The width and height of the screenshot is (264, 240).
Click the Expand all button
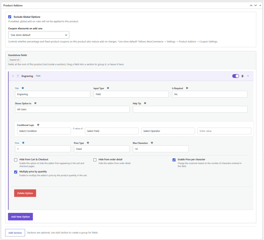pyautogui.click(x=14, y=60)
